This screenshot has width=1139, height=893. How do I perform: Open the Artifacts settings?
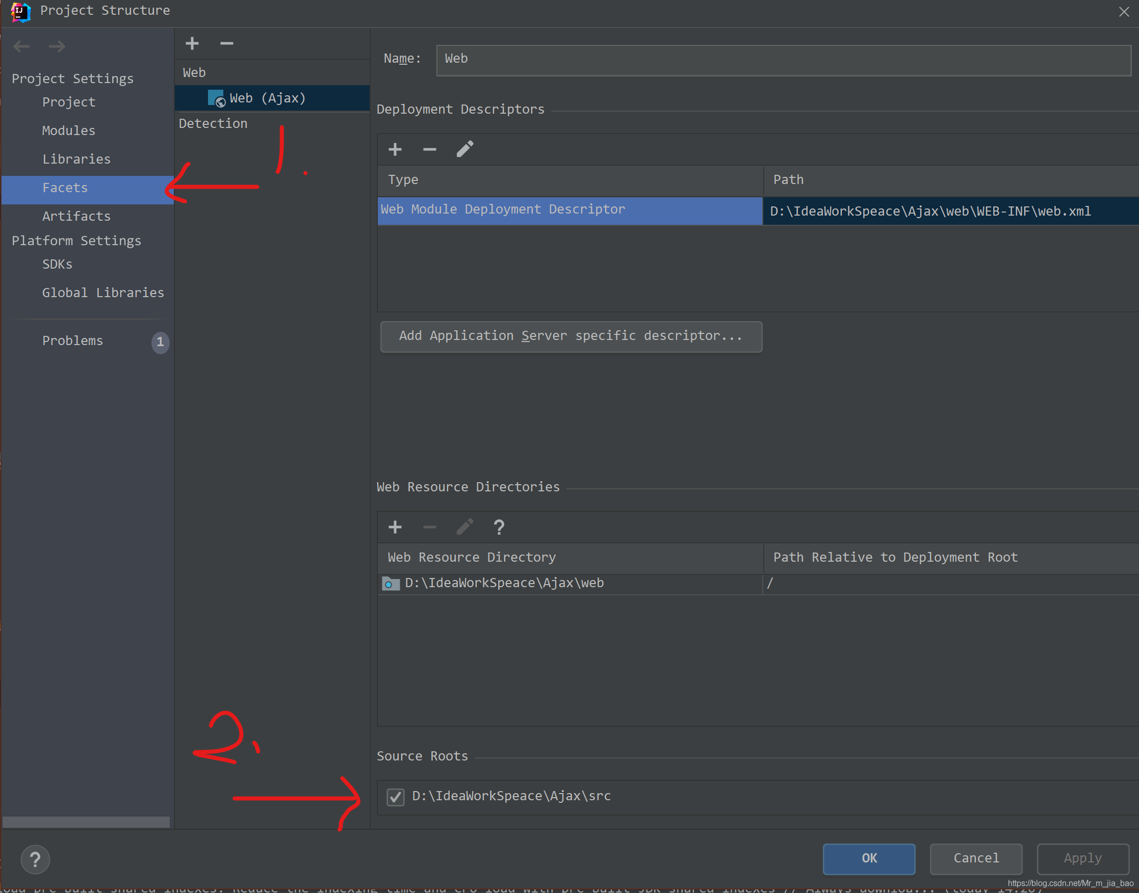(76, 217)
